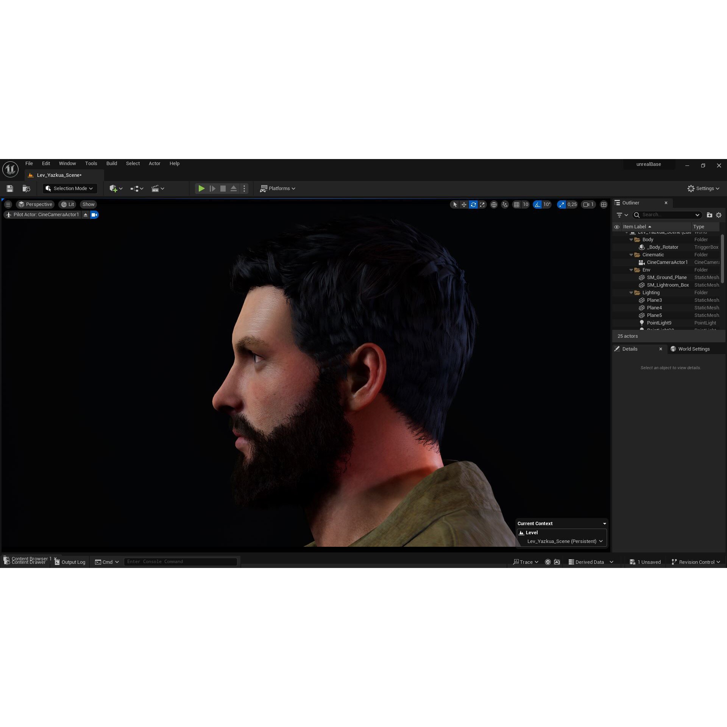Image resolution: width=727 pixels, height=727 pixels.
Task: Open grid snap size value 10
Action: tap(526, 204)
